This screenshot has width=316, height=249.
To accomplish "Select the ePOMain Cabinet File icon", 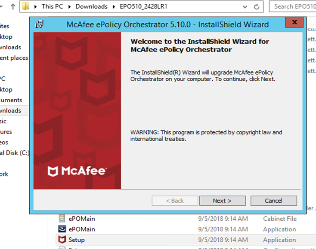I will (x=62, y=219).
